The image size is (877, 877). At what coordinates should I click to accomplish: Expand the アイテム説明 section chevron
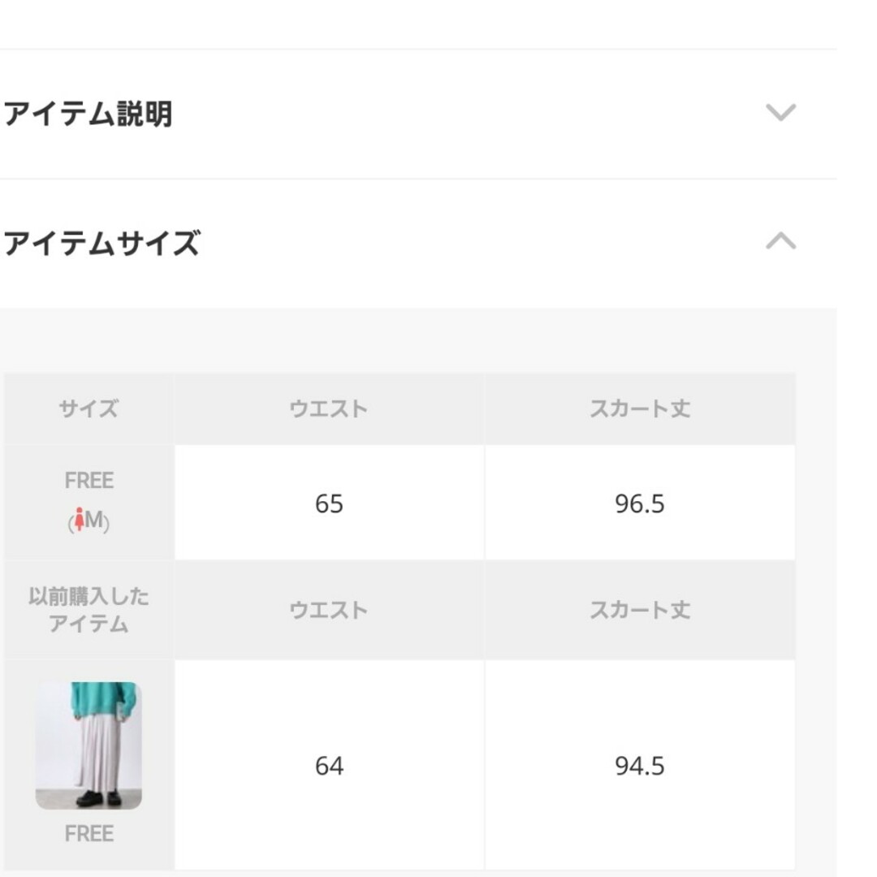coord(780,112)
